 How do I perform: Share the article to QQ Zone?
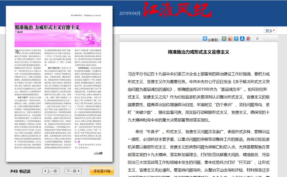[224, 38]
